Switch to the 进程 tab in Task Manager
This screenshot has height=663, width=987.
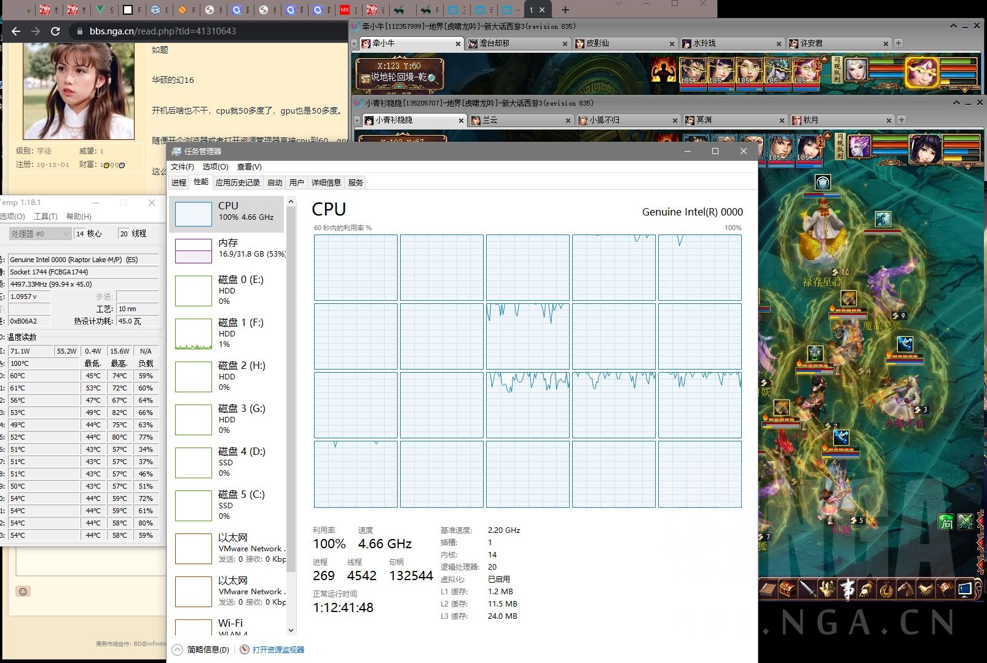tap(178, 182)
